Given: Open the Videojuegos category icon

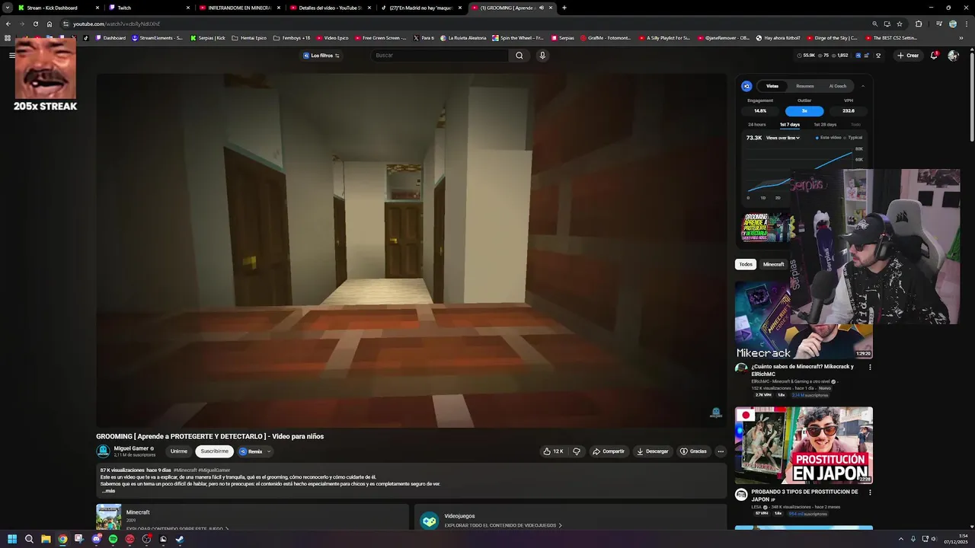Looking at the screenshot, I should [430, 521].
